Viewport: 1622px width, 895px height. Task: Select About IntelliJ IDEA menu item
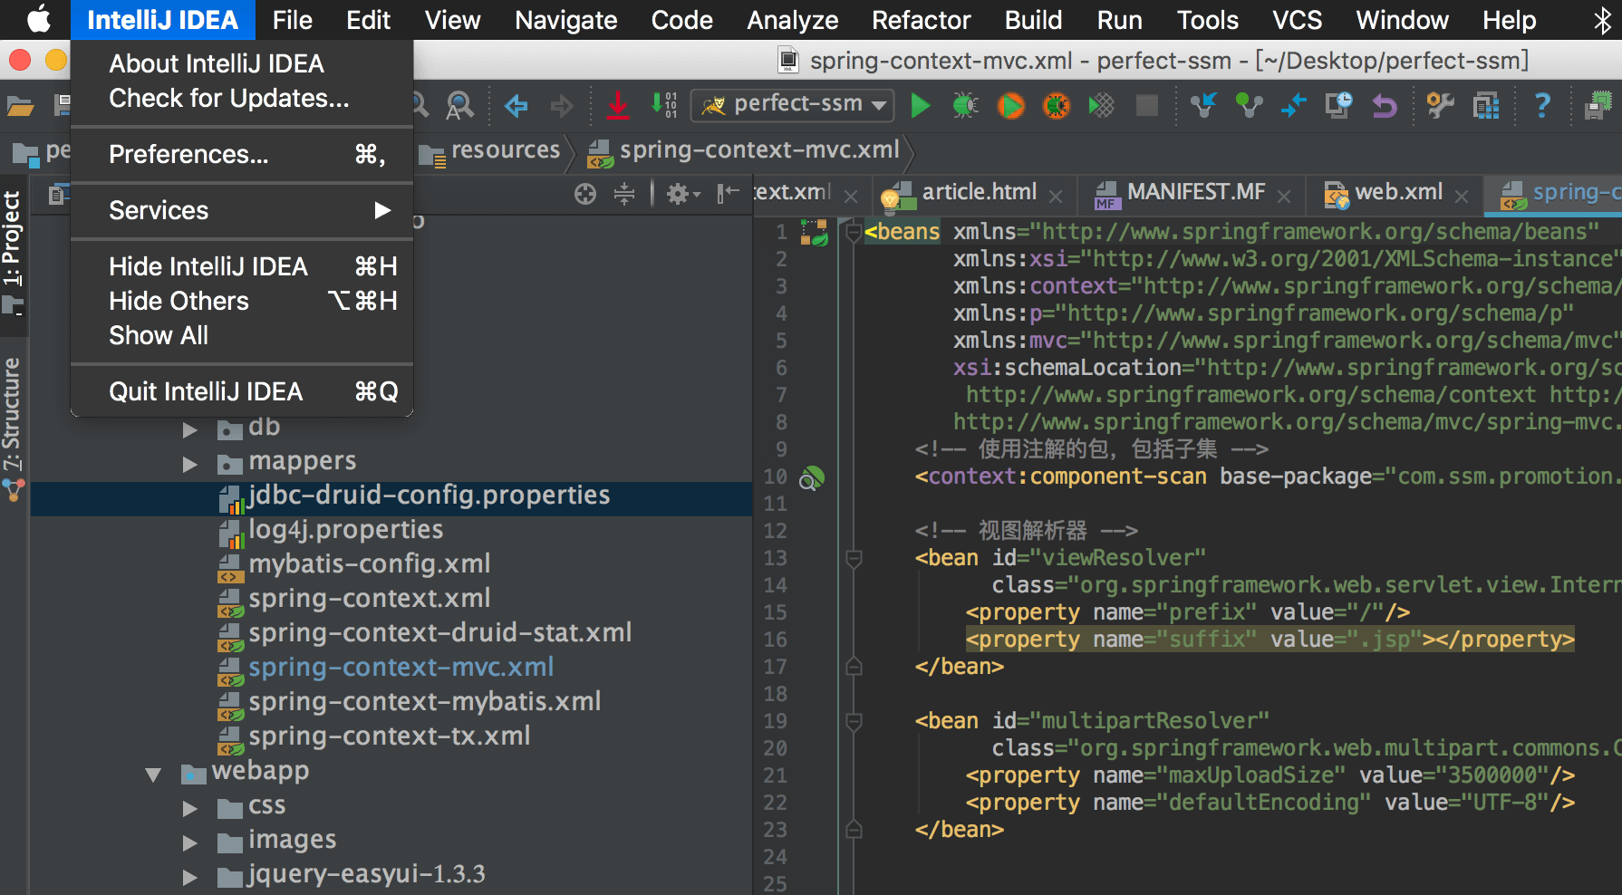(x=216, y=63)
